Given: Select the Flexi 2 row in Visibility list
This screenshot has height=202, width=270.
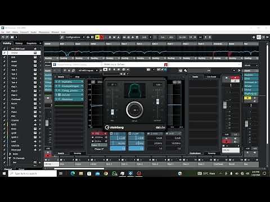Looking at the screenshot, I should tap(21, 91).
